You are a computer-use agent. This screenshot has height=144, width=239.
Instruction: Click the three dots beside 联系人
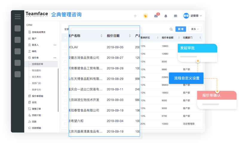click(x=55, y=45)
